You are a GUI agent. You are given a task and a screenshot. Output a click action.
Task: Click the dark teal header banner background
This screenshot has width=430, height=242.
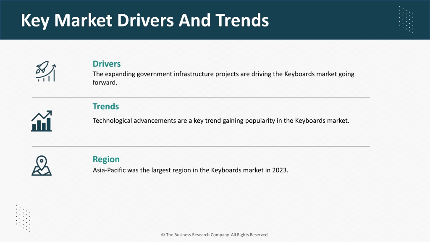(x=329, y=20)
